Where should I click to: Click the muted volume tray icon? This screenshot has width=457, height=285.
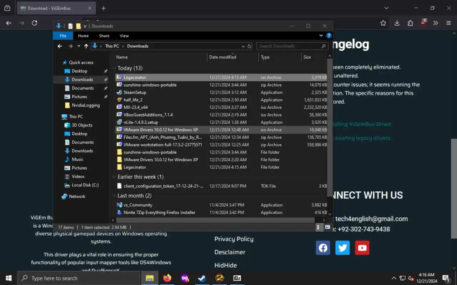tap(411, 278)
